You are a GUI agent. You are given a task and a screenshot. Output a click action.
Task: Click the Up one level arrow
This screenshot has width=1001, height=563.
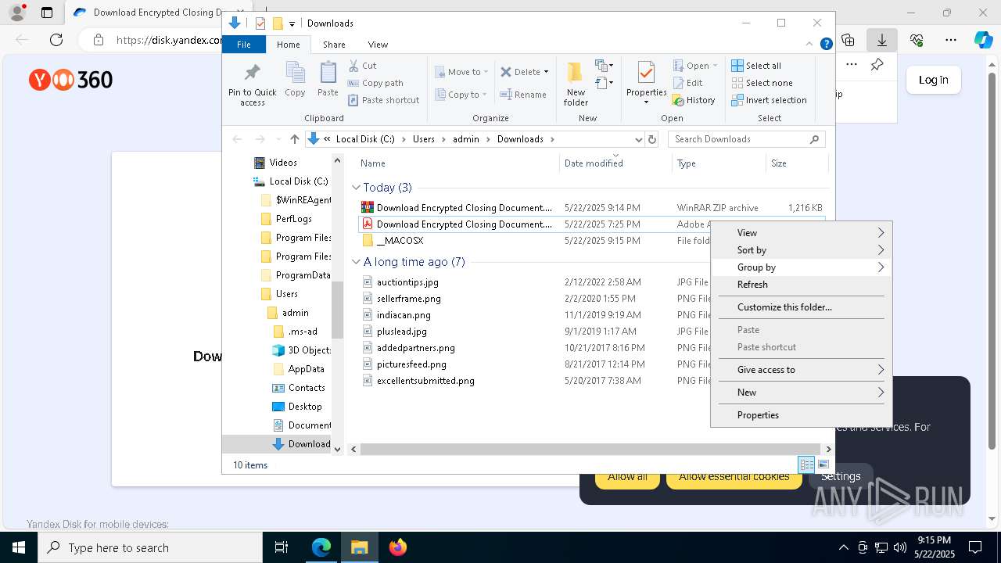coord(294,139)
